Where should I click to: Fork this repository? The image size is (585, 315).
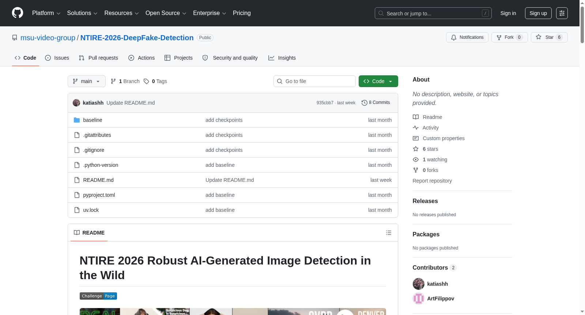pyautogui.click(x=509, y=37)
